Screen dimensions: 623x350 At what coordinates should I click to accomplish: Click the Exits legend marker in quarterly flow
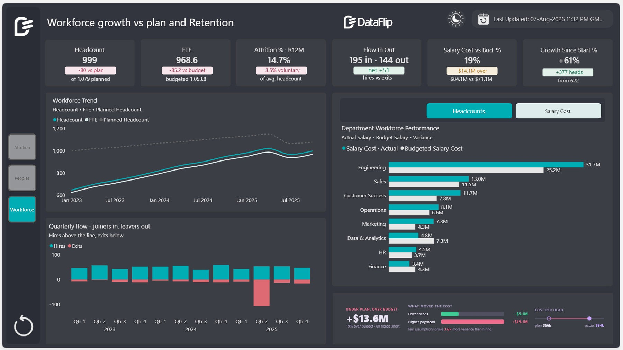click(x=70, y=246)
